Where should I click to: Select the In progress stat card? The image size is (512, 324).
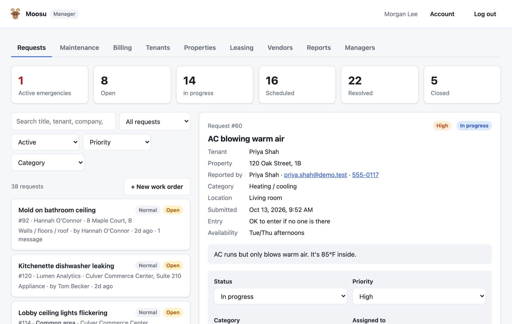[215, 85]
